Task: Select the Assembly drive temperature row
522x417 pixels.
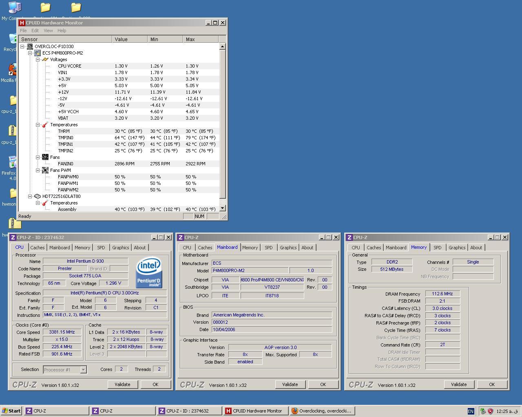Action: pos(119,209)
